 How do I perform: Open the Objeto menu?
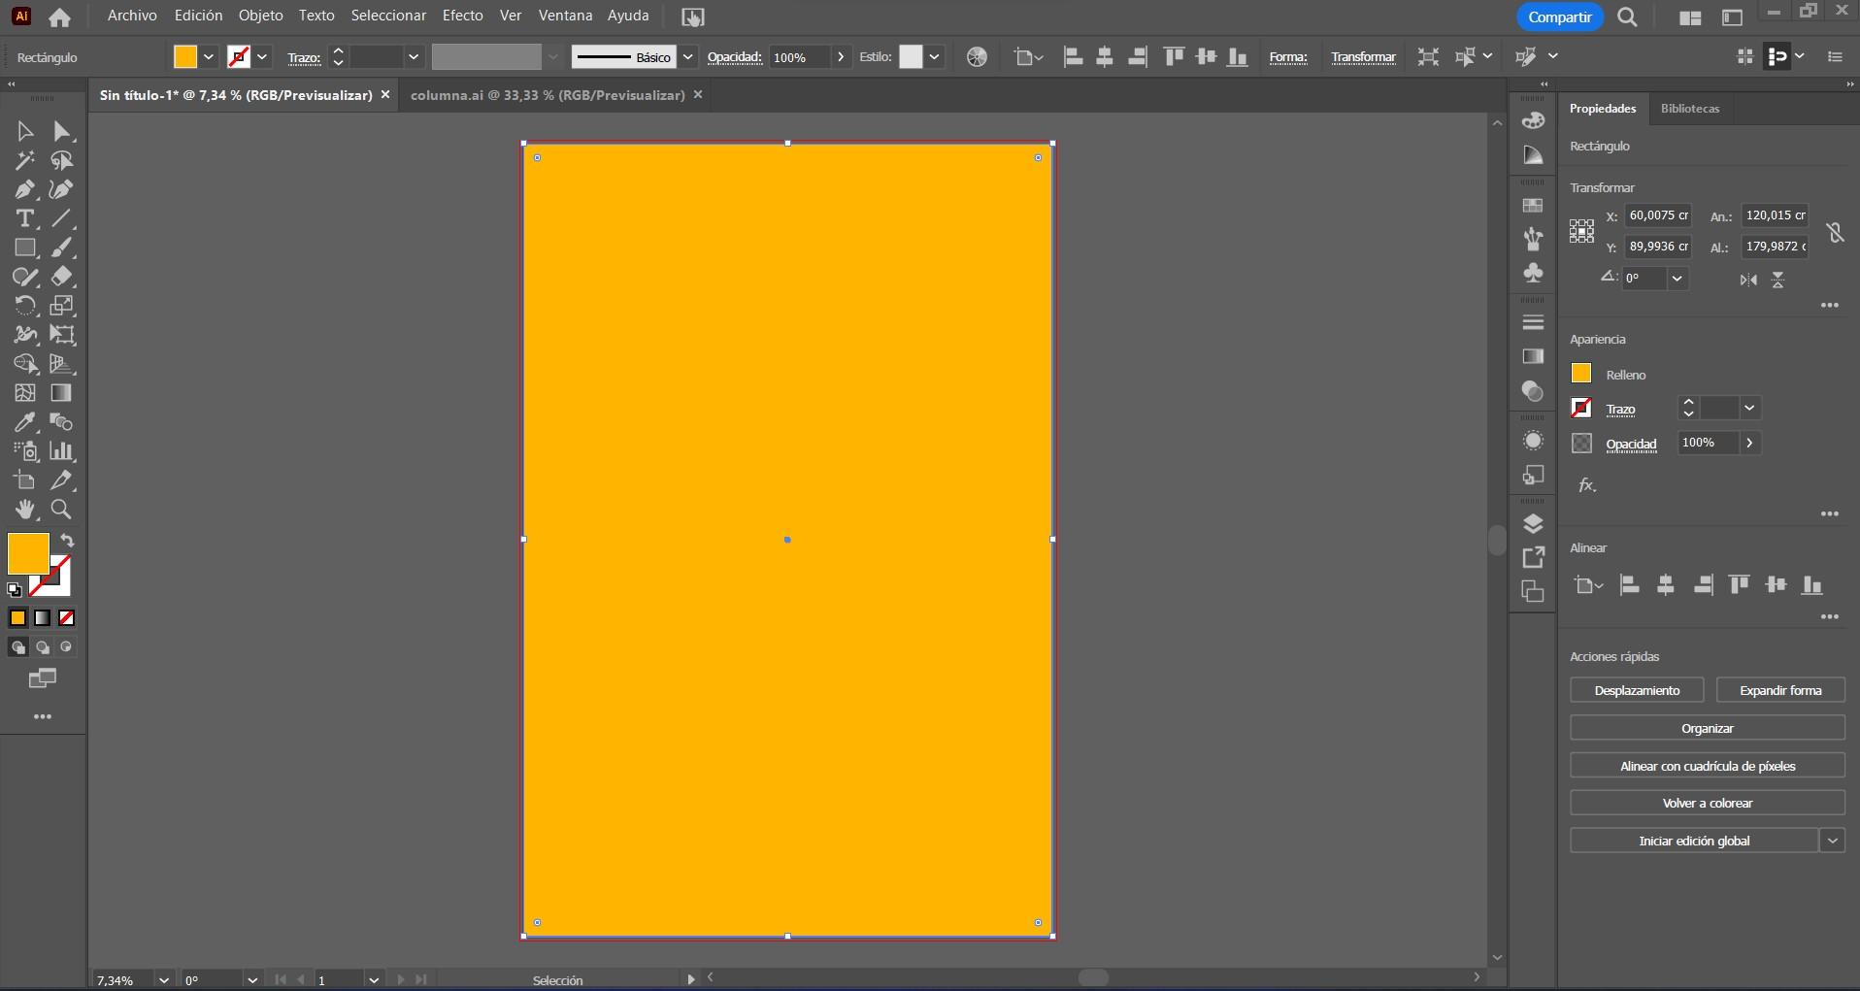(x=261, y=16)
